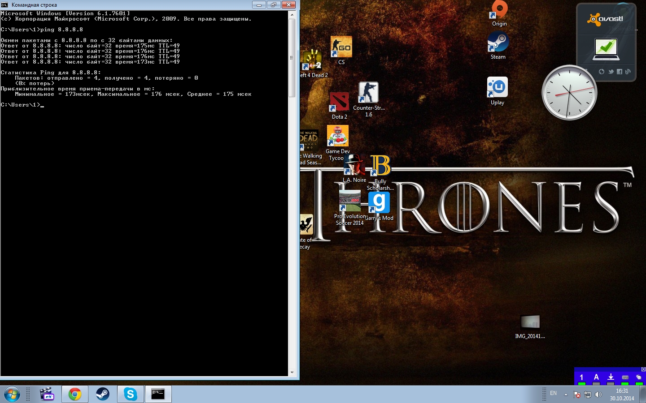Select The Walking Dead Season shortcut
The image size is (646, 403).
(x=310, y=147)
